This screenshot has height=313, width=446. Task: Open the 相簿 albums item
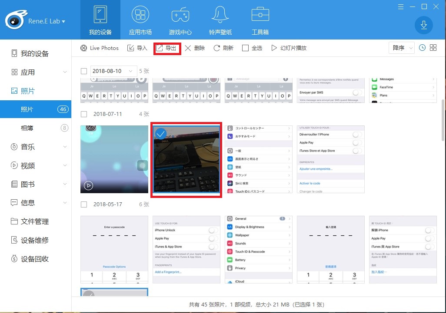[x=36, y=128]
